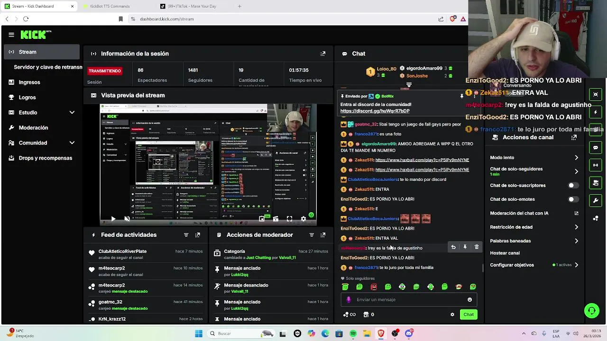Open Drops y recompensas in sidebar
This screenshot has height=341, width=607.
coord(42,158)
